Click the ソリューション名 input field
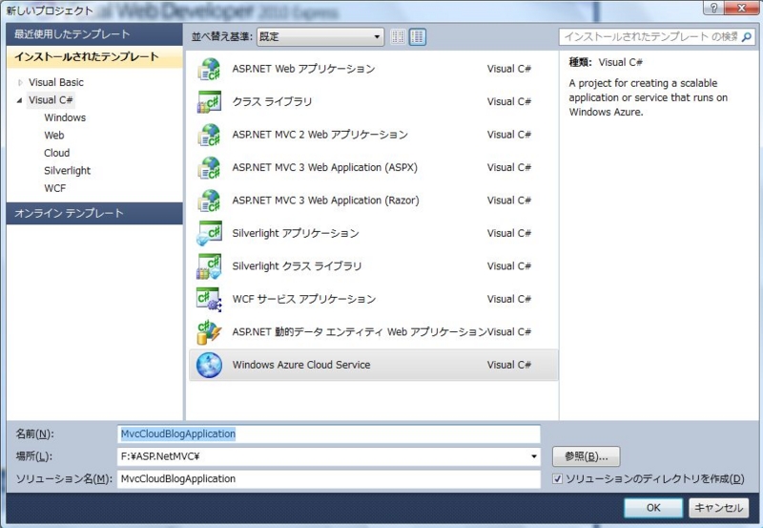763x528 pixels. coord(329,479)
